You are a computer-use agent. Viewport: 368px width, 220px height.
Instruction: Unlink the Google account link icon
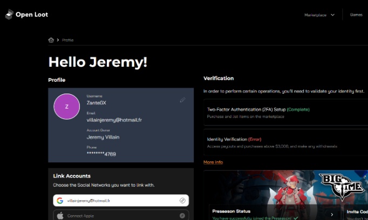coord(182,201)
